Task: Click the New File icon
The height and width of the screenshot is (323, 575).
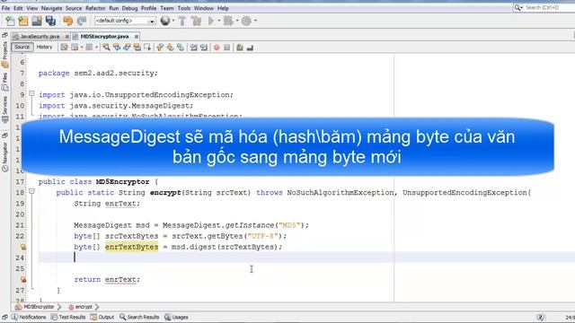Action: coord(10,21)
